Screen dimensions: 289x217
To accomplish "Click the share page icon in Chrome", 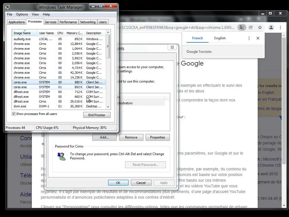I will pos(251,27).
